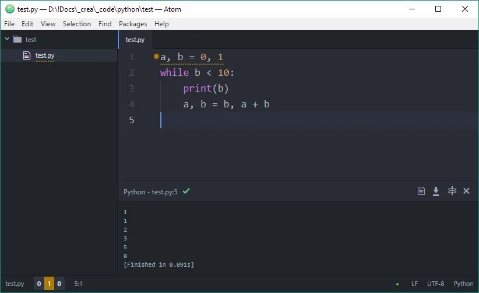Switch to the test.py editor tab
The height and width of the screenshot is (293, 479).
click(135, 40)
